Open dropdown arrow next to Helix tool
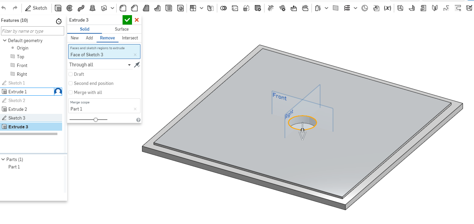Screen dimensions: 474x224 (x=355, y=8)
